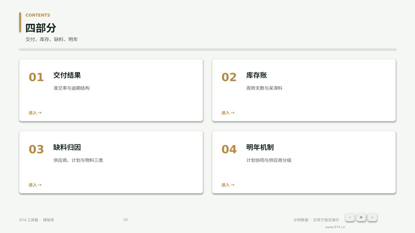Click the subtitle 供应商、计划与物料三类
The image size is (415, 233).
(x=78, y=160)
